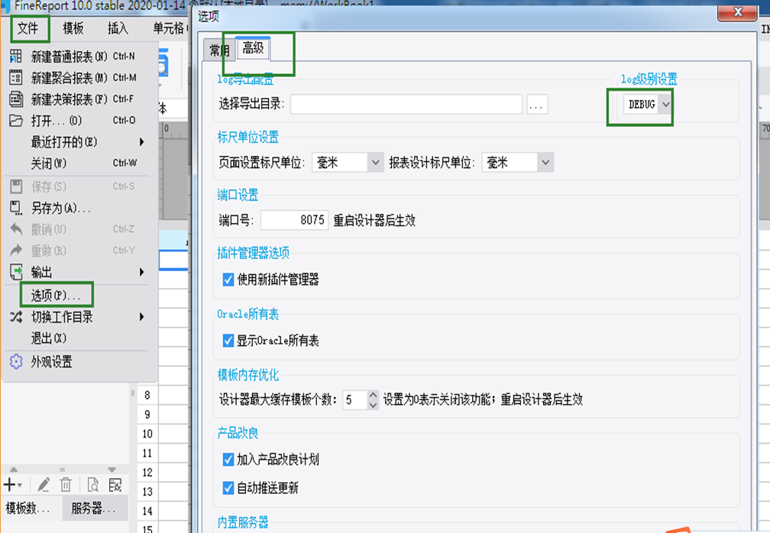This screenshot has width=770, height=533.
Task: Switch to the 服务器... tab
Action: click(x=95, y=509)
